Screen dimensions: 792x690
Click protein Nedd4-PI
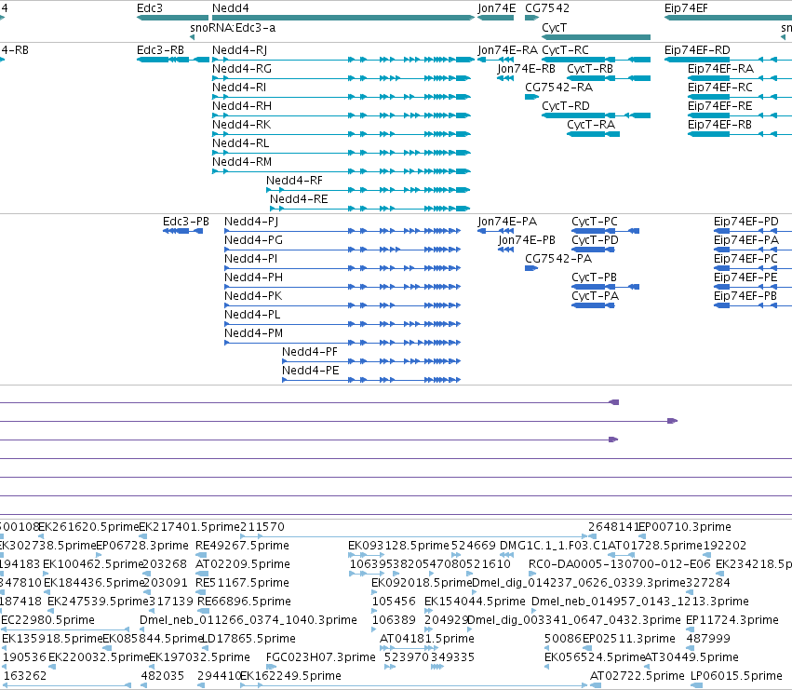(250, 259)
